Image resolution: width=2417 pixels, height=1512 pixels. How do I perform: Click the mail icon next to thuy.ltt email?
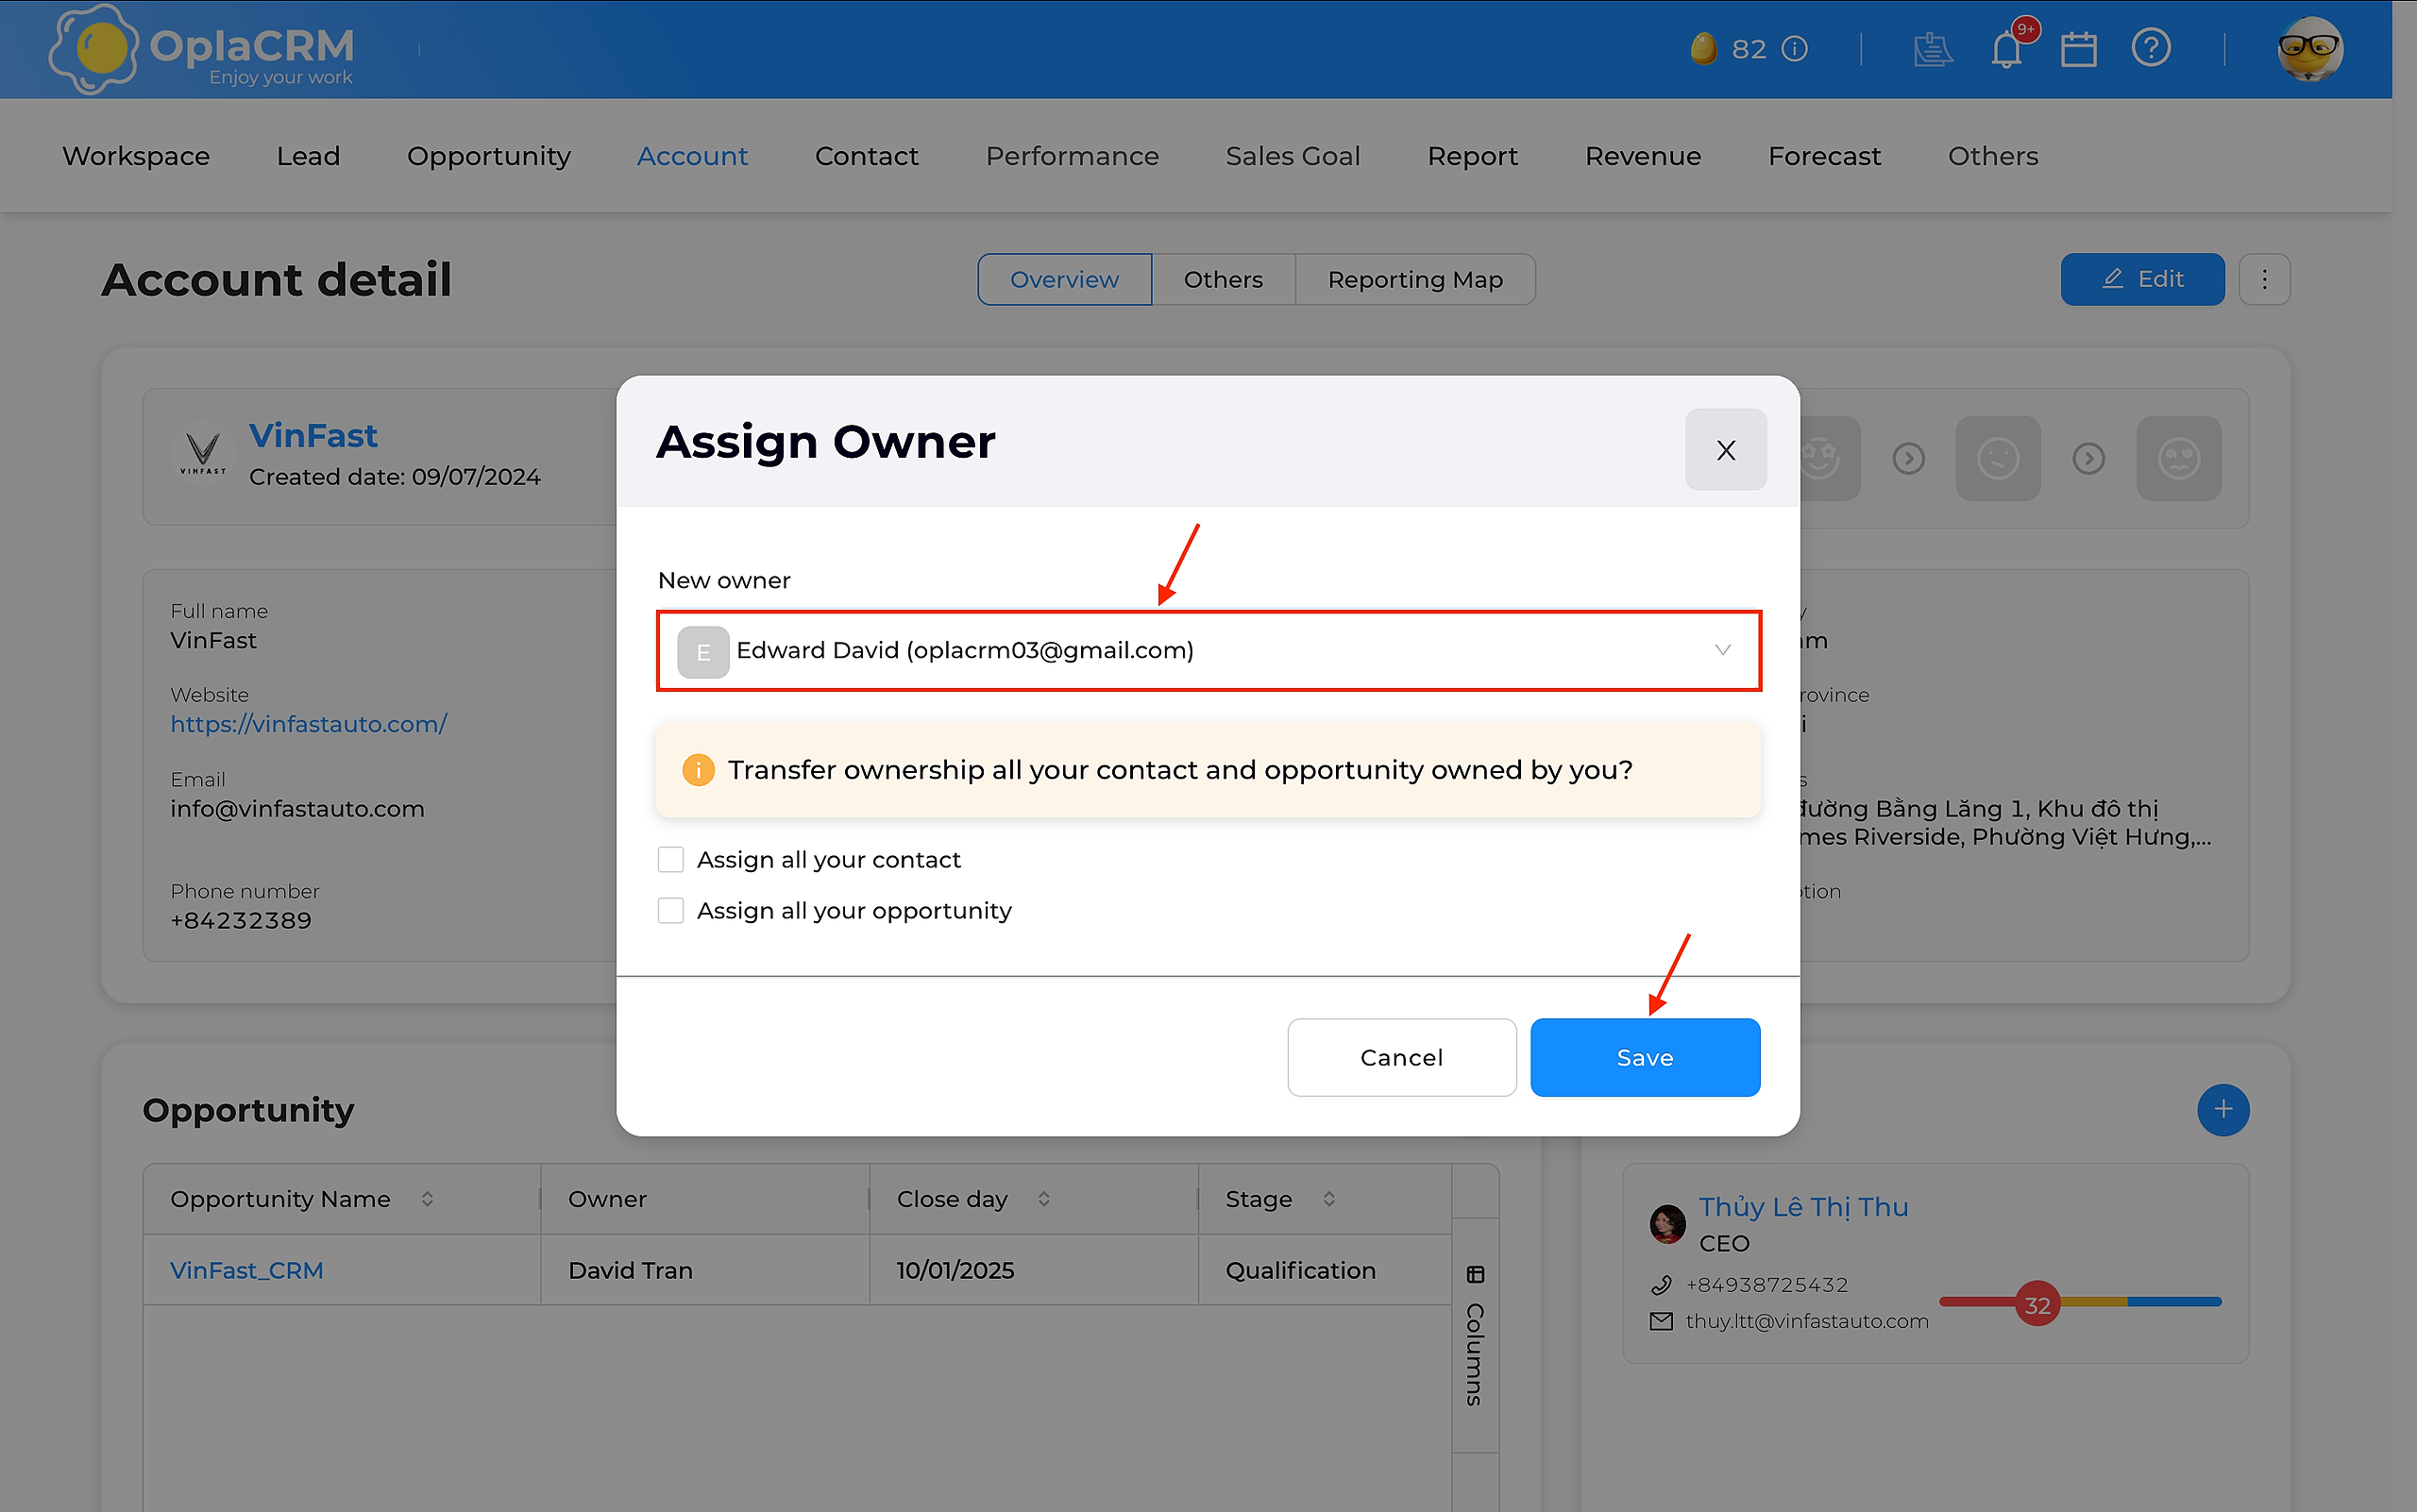[x=1661, y=1321]
